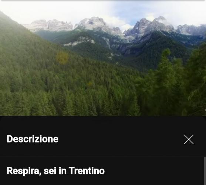Click the far-left flat-topped rock massif
The width and height of the screenshot is (206, 185).
point(52,25)
